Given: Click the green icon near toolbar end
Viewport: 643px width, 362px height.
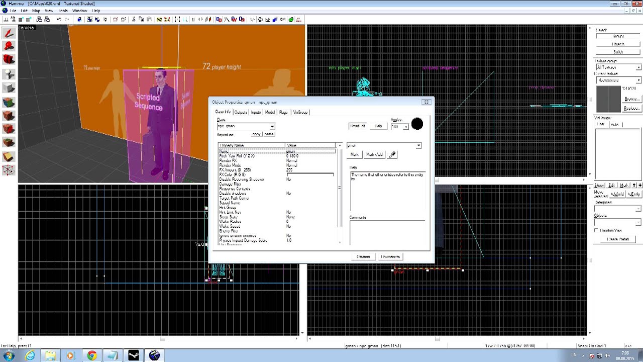Looking at the screenshot, I should [x=291, y=20].
